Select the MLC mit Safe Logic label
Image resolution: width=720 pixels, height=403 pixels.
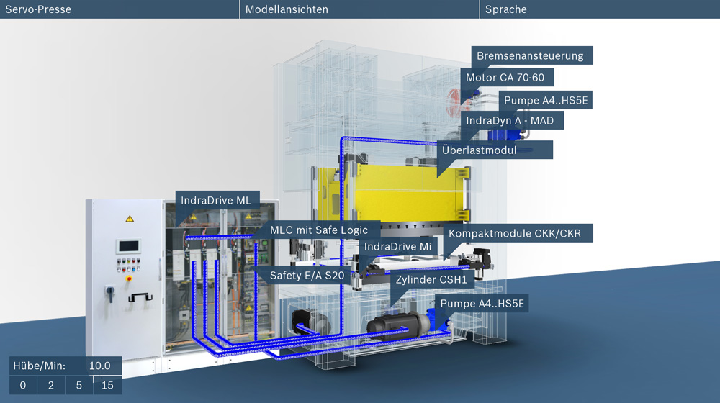[319, 230]
